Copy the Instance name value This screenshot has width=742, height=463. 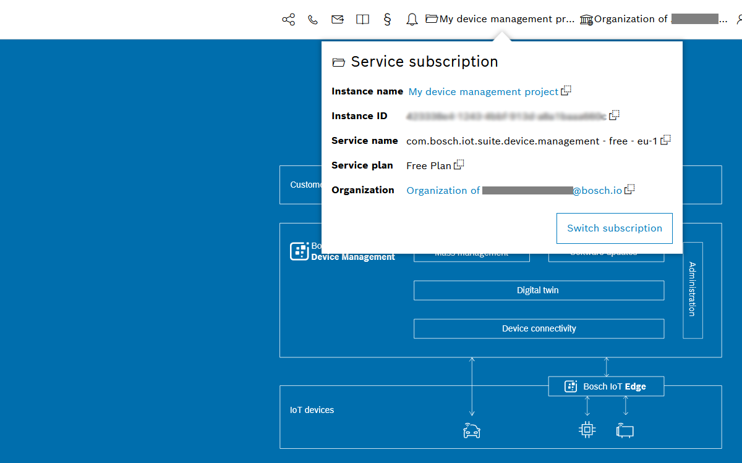pos(566,91)
